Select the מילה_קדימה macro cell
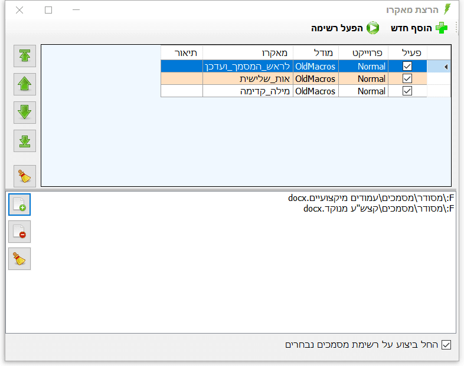464x366 pixels. 248,91
